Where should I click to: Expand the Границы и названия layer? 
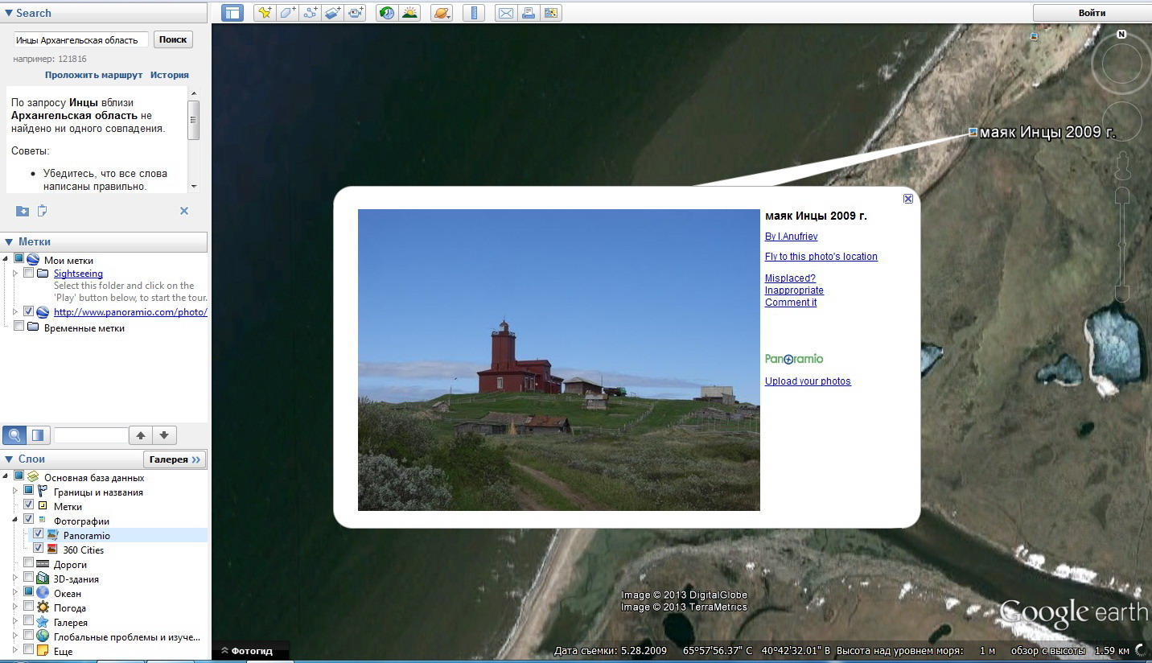click(x=14, y=492)
